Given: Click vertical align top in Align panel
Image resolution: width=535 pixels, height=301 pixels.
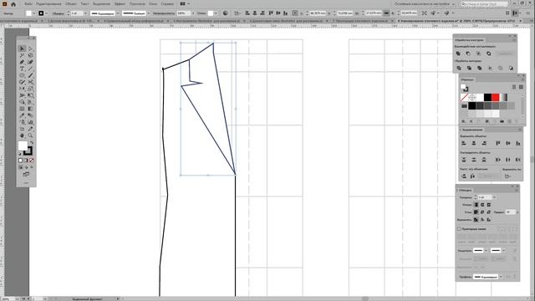Looking at the screenshot, I should [x=498, y=143].
